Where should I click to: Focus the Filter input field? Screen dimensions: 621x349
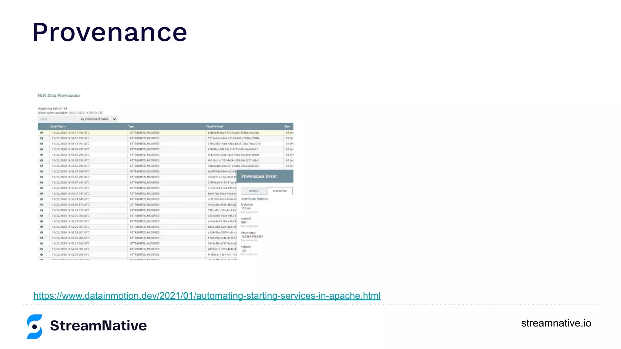click(x=58, y=119)
